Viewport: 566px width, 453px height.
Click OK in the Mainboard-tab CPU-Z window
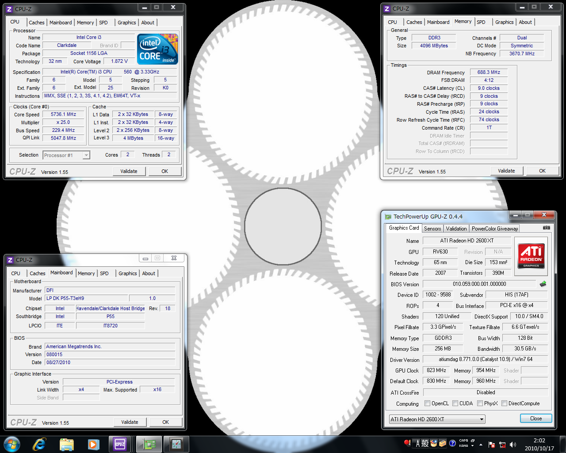[166, 422]
